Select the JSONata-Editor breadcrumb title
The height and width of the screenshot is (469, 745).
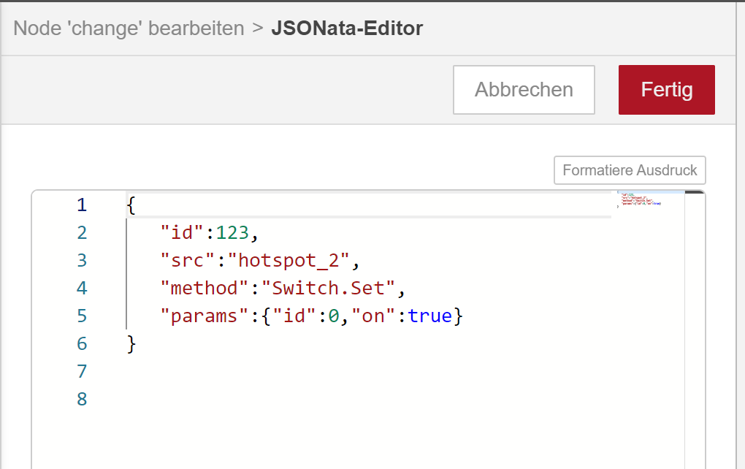(x=347, y=28)
